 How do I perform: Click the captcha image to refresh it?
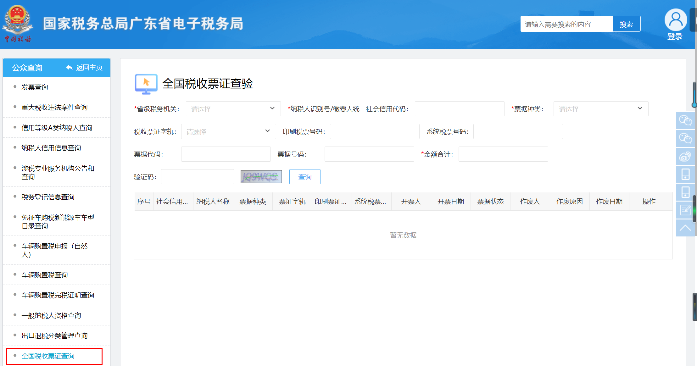[261, 177]
